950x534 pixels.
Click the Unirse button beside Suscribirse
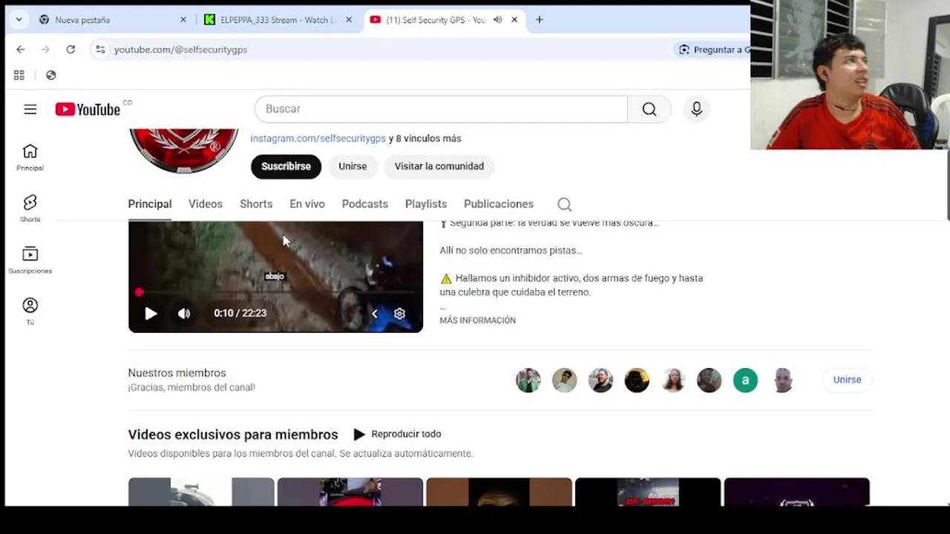(353, 166)
